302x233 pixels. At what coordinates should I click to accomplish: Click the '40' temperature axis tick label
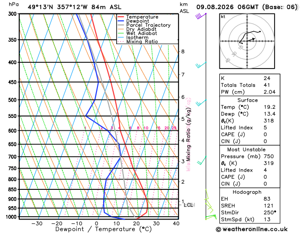[176, 223]
